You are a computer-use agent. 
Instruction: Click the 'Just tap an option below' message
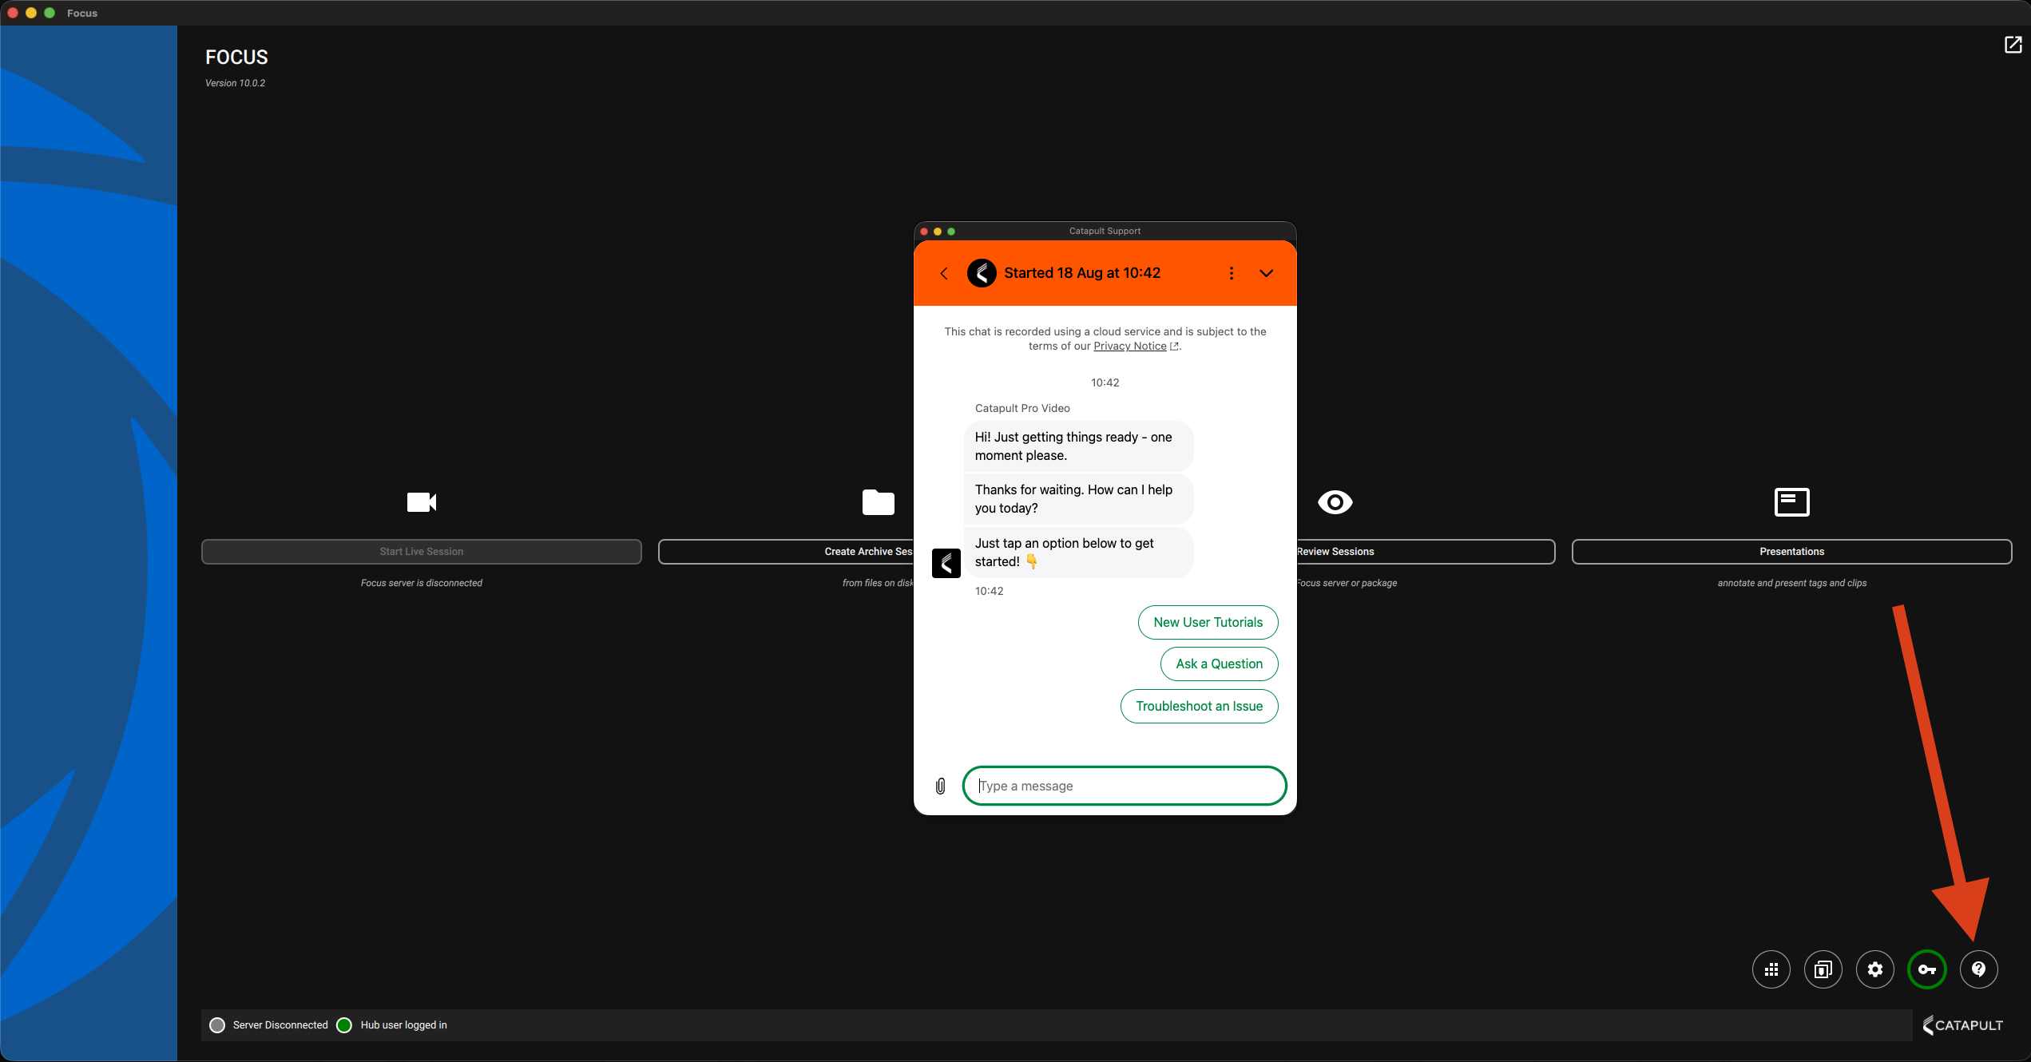tap(1078, 553)
